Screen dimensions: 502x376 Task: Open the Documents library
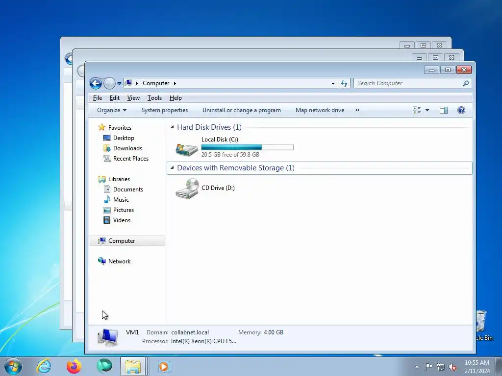click(x=128, y=189)
